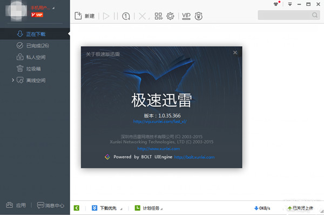The height and width of the screenshot is (215, 324).
Task: Click the red VIP badge under the user name
Action: [37, 15]
